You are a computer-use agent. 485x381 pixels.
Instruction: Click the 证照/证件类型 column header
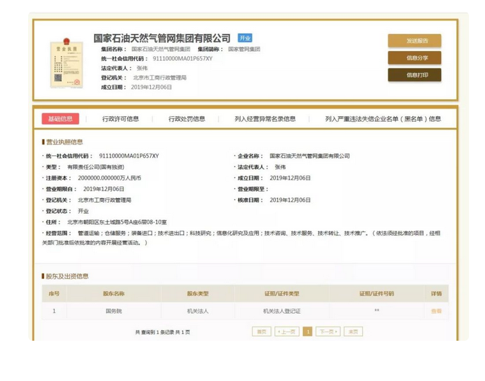point(282,293)
